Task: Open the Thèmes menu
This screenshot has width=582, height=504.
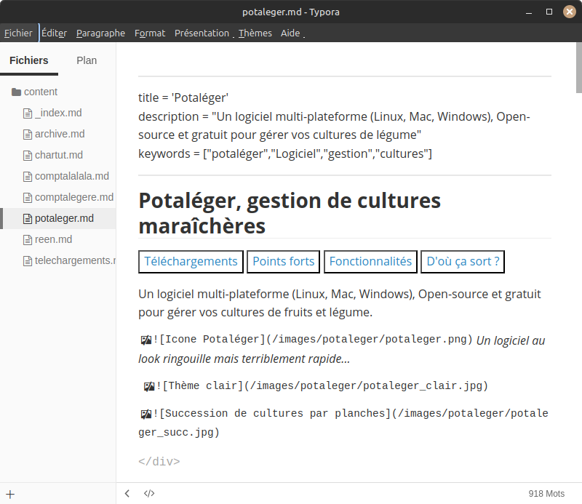Action: tap(255, 33)
